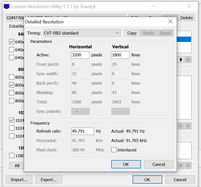Click the horizontal Active pixels field
Screen dimensions: 201x187
(80, 55)
